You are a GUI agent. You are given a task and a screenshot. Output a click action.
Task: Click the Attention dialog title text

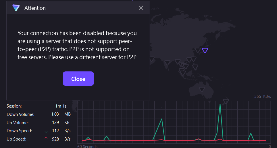(x=35, y=8)
